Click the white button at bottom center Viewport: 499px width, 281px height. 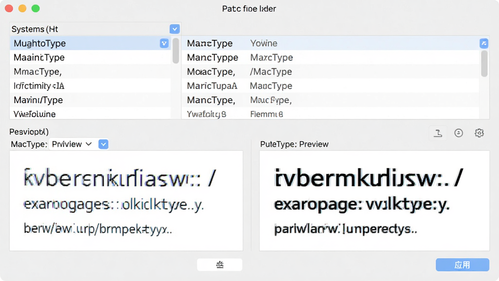220,264
